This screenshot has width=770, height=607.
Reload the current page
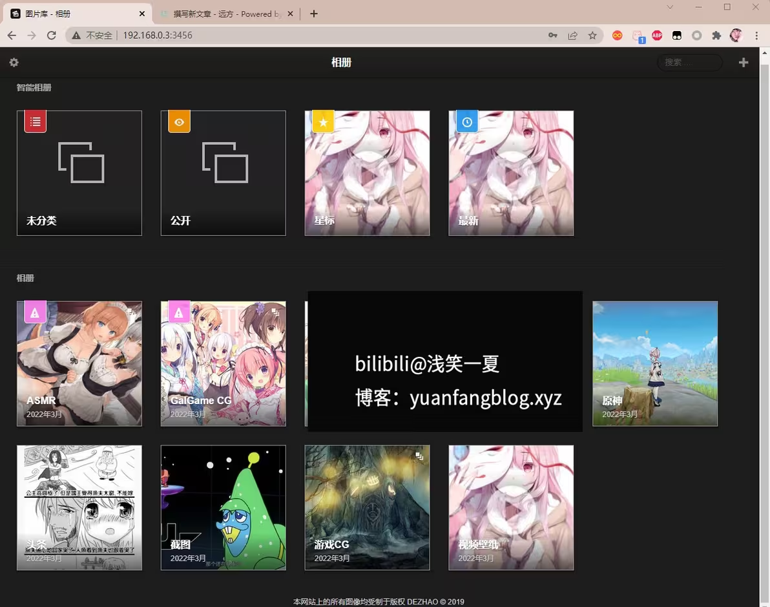click(52, 36)
